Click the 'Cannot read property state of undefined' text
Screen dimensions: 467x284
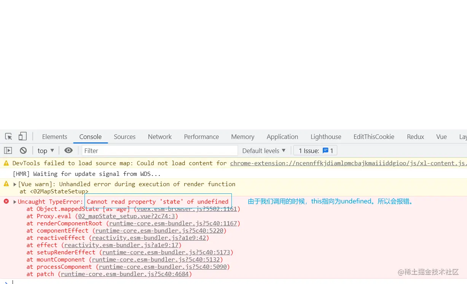[x=158, y=201]
